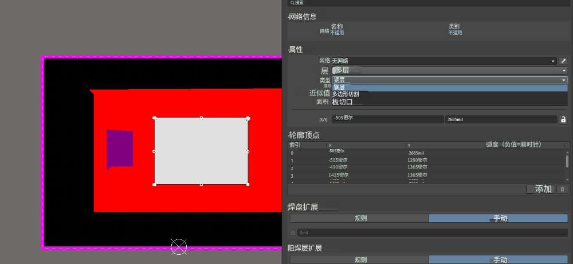Open the 不适用 link under 名称
This screenshot has width=573, height=264.
pos(337,33)
